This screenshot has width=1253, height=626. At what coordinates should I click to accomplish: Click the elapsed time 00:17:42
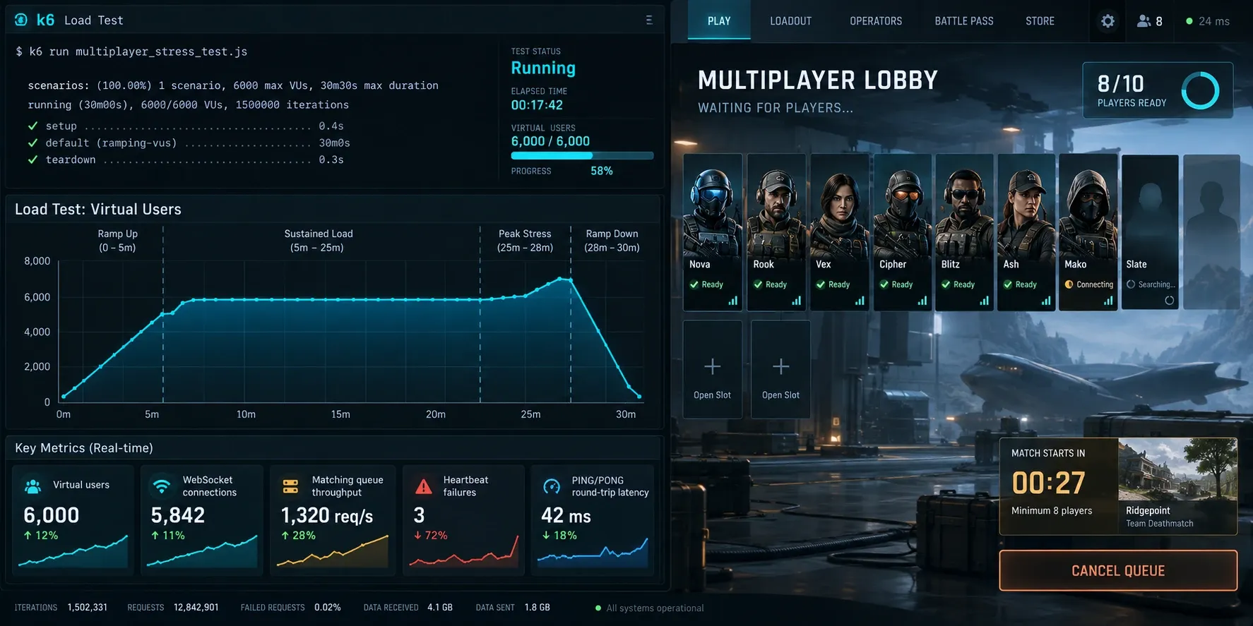(x=537, y=105)
